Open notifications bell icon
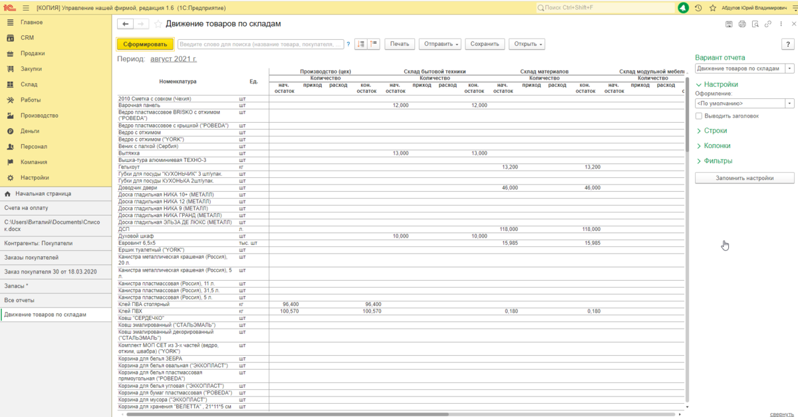The image size is (798, 417). 684,7
